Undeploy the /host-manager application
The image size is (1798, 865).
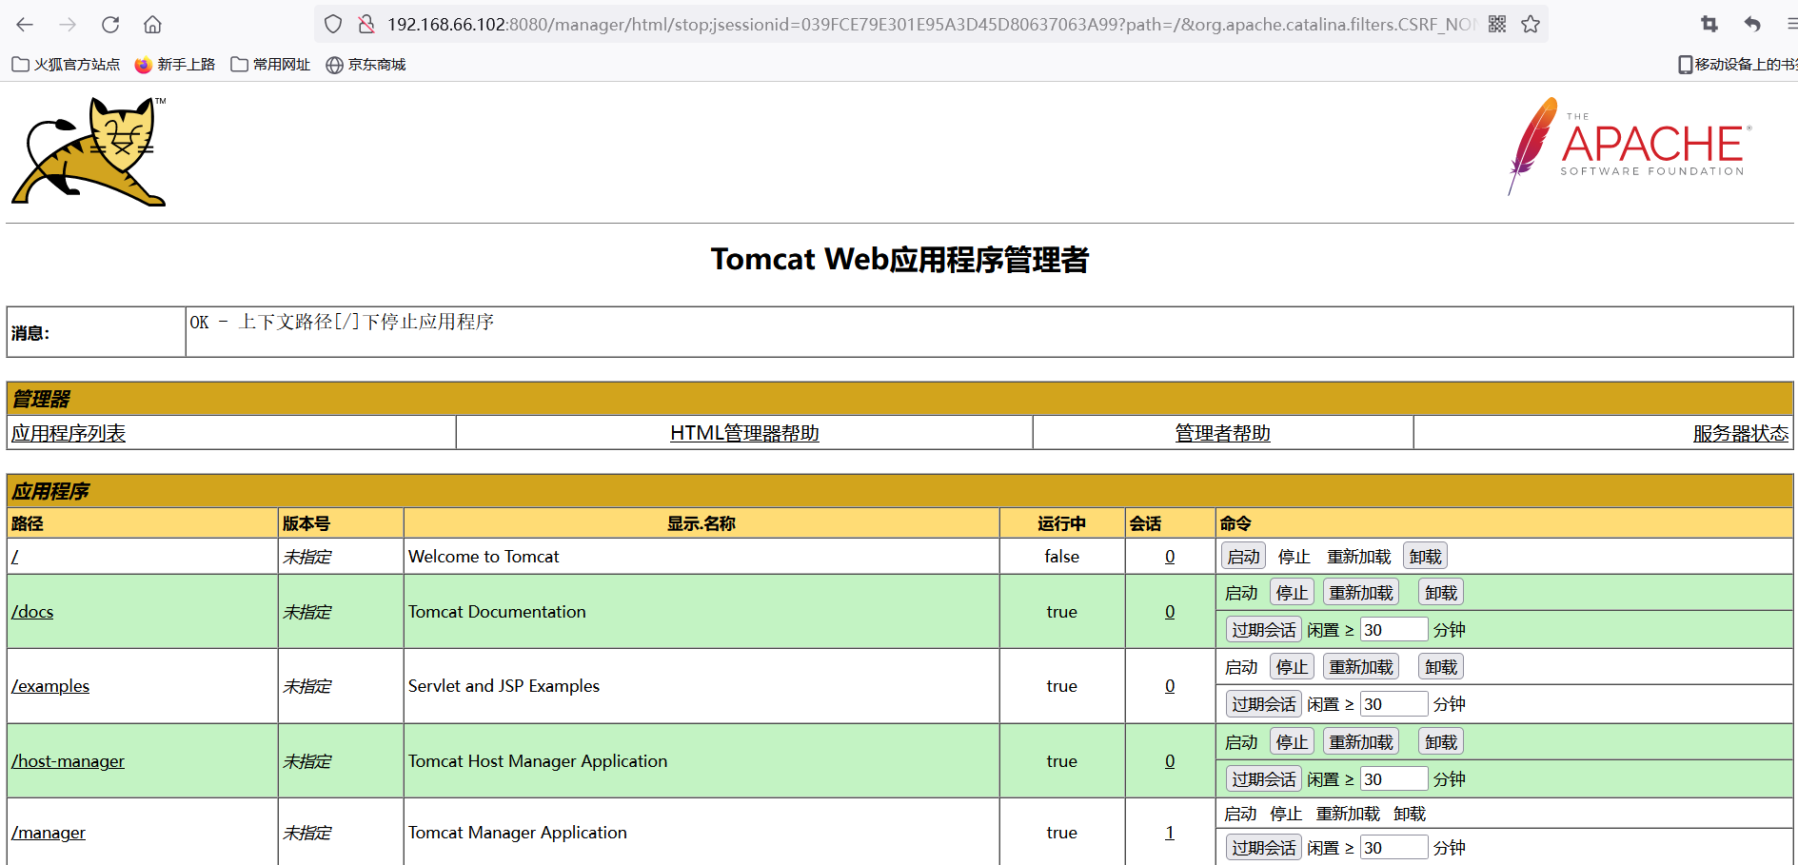(x=1441, y=742)
